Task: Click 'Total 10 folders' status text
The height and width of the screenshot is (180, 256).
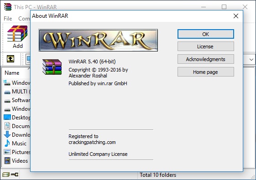Action: (x=158, y=175)
